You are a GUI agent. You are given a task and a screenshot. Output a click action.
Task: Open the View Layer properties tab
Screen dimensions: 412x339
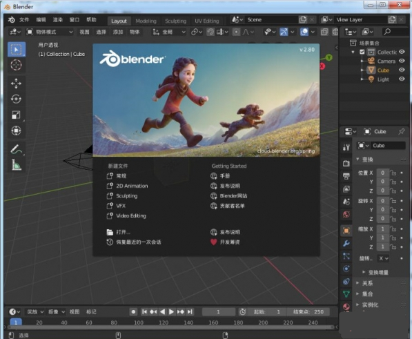[346, 189]
